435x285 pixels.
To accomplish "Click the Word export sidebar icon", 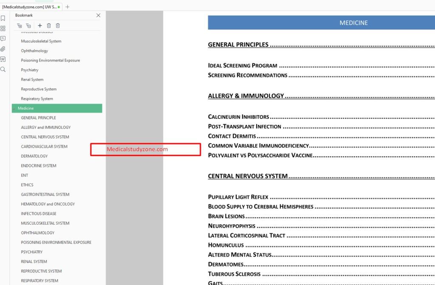I will point(3,59).
